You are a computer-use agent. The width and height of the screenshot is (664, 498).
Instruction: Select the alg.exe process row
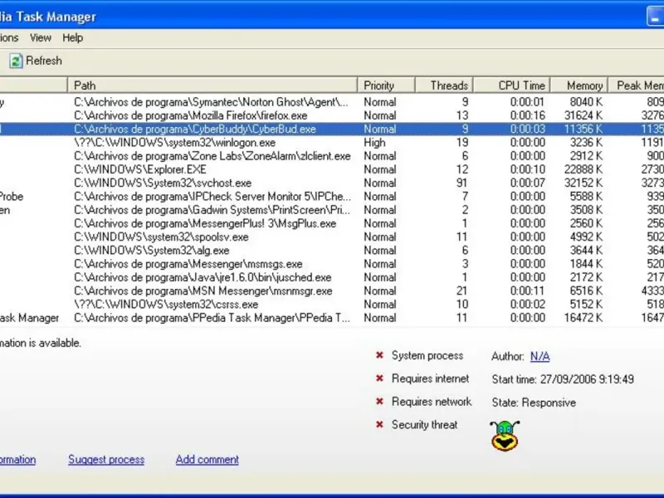(x=332, y=251)
